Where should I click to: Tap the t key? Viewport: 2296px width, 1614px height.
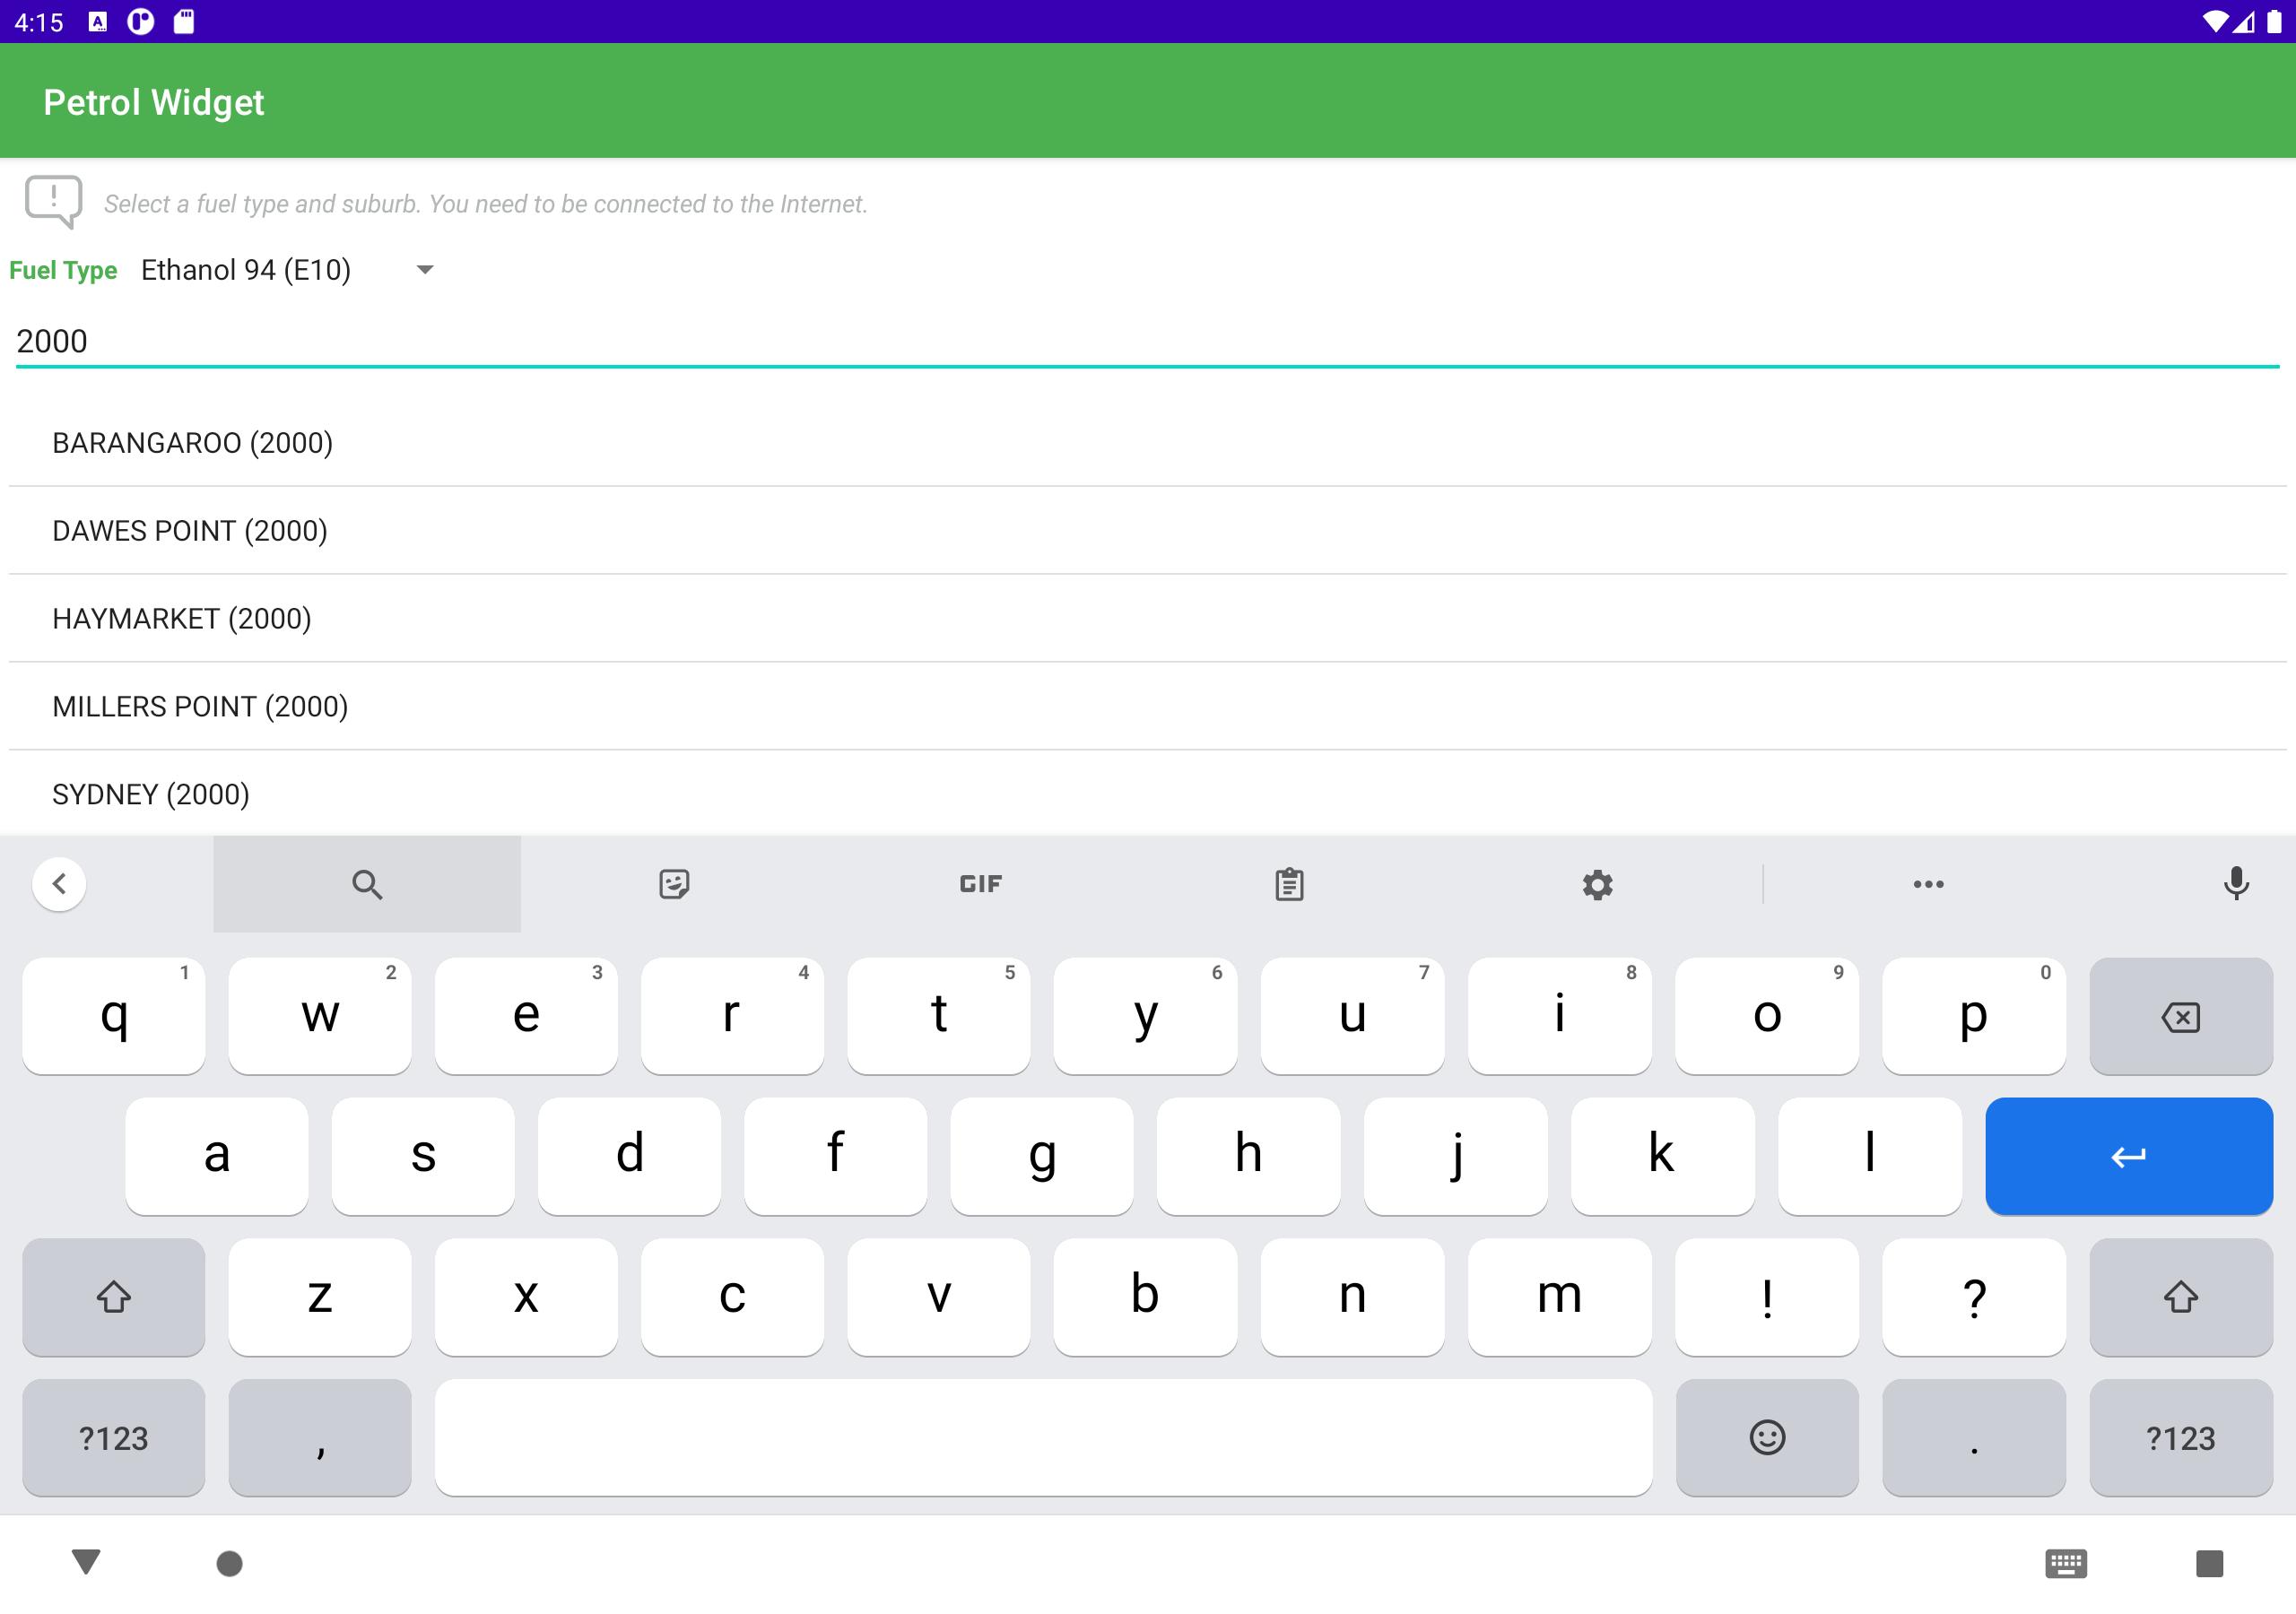tap(938, 1017)
